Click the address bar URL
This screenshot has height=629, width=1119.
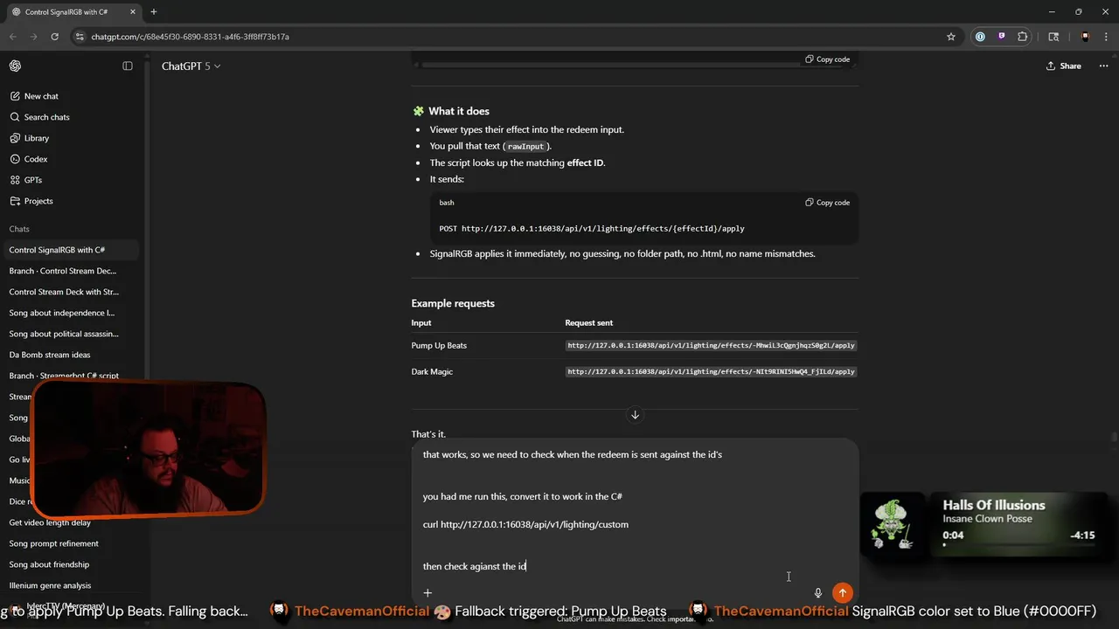click(190, 37)
